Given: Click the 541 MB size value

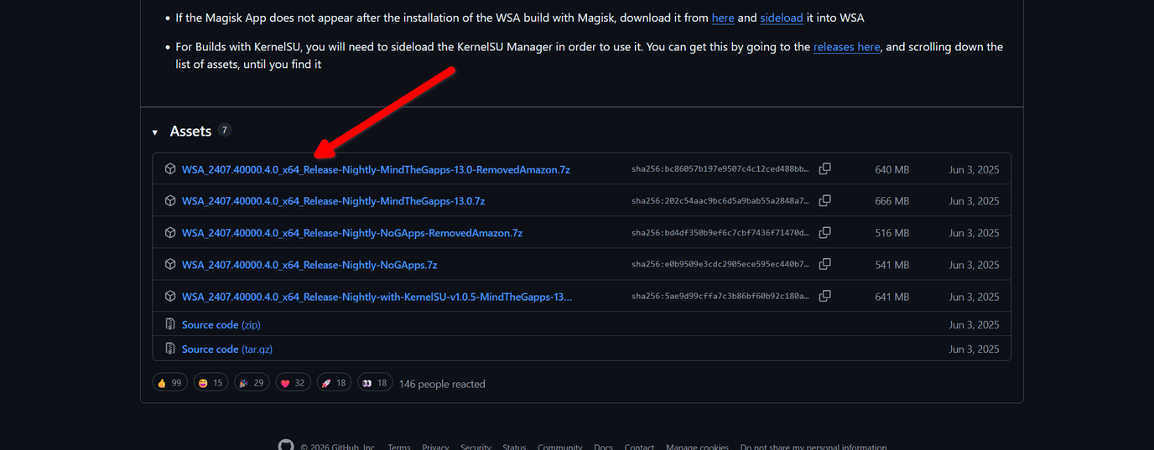Looking at the screenshot, I should click(x=892, y=265).
